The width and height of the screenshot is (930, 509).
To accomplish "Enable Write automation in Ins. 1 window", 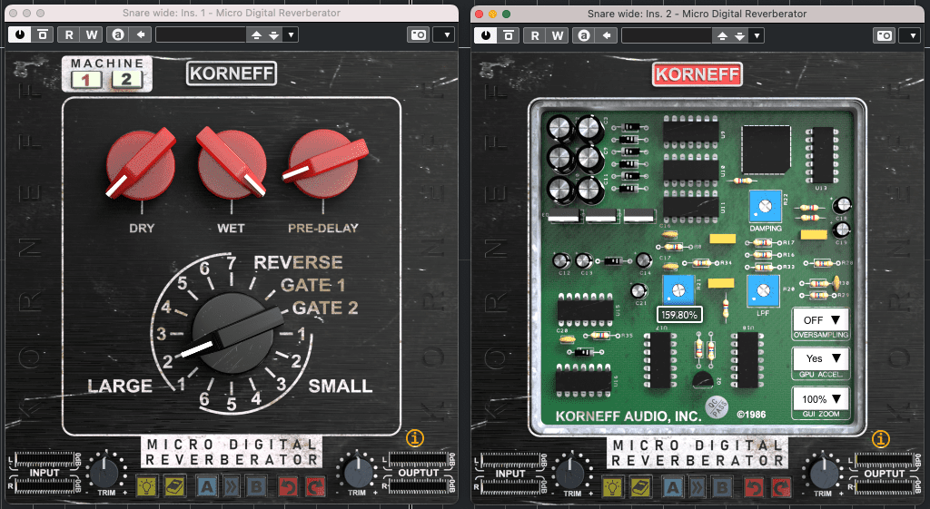I will click(92, 35).
